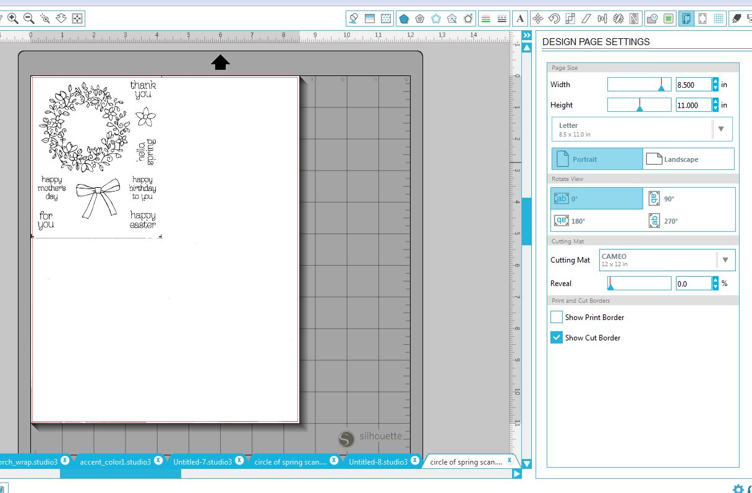
Task: Click the page Width value field
Action: coord(693,85)
